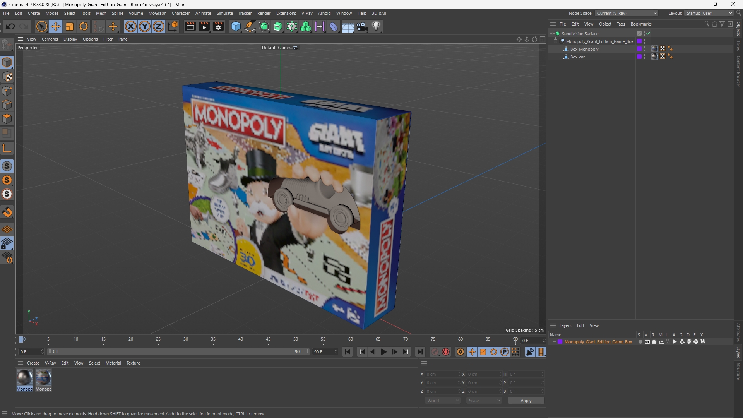Click Box_Monopoly purple layer color swatch

(639, 49)
